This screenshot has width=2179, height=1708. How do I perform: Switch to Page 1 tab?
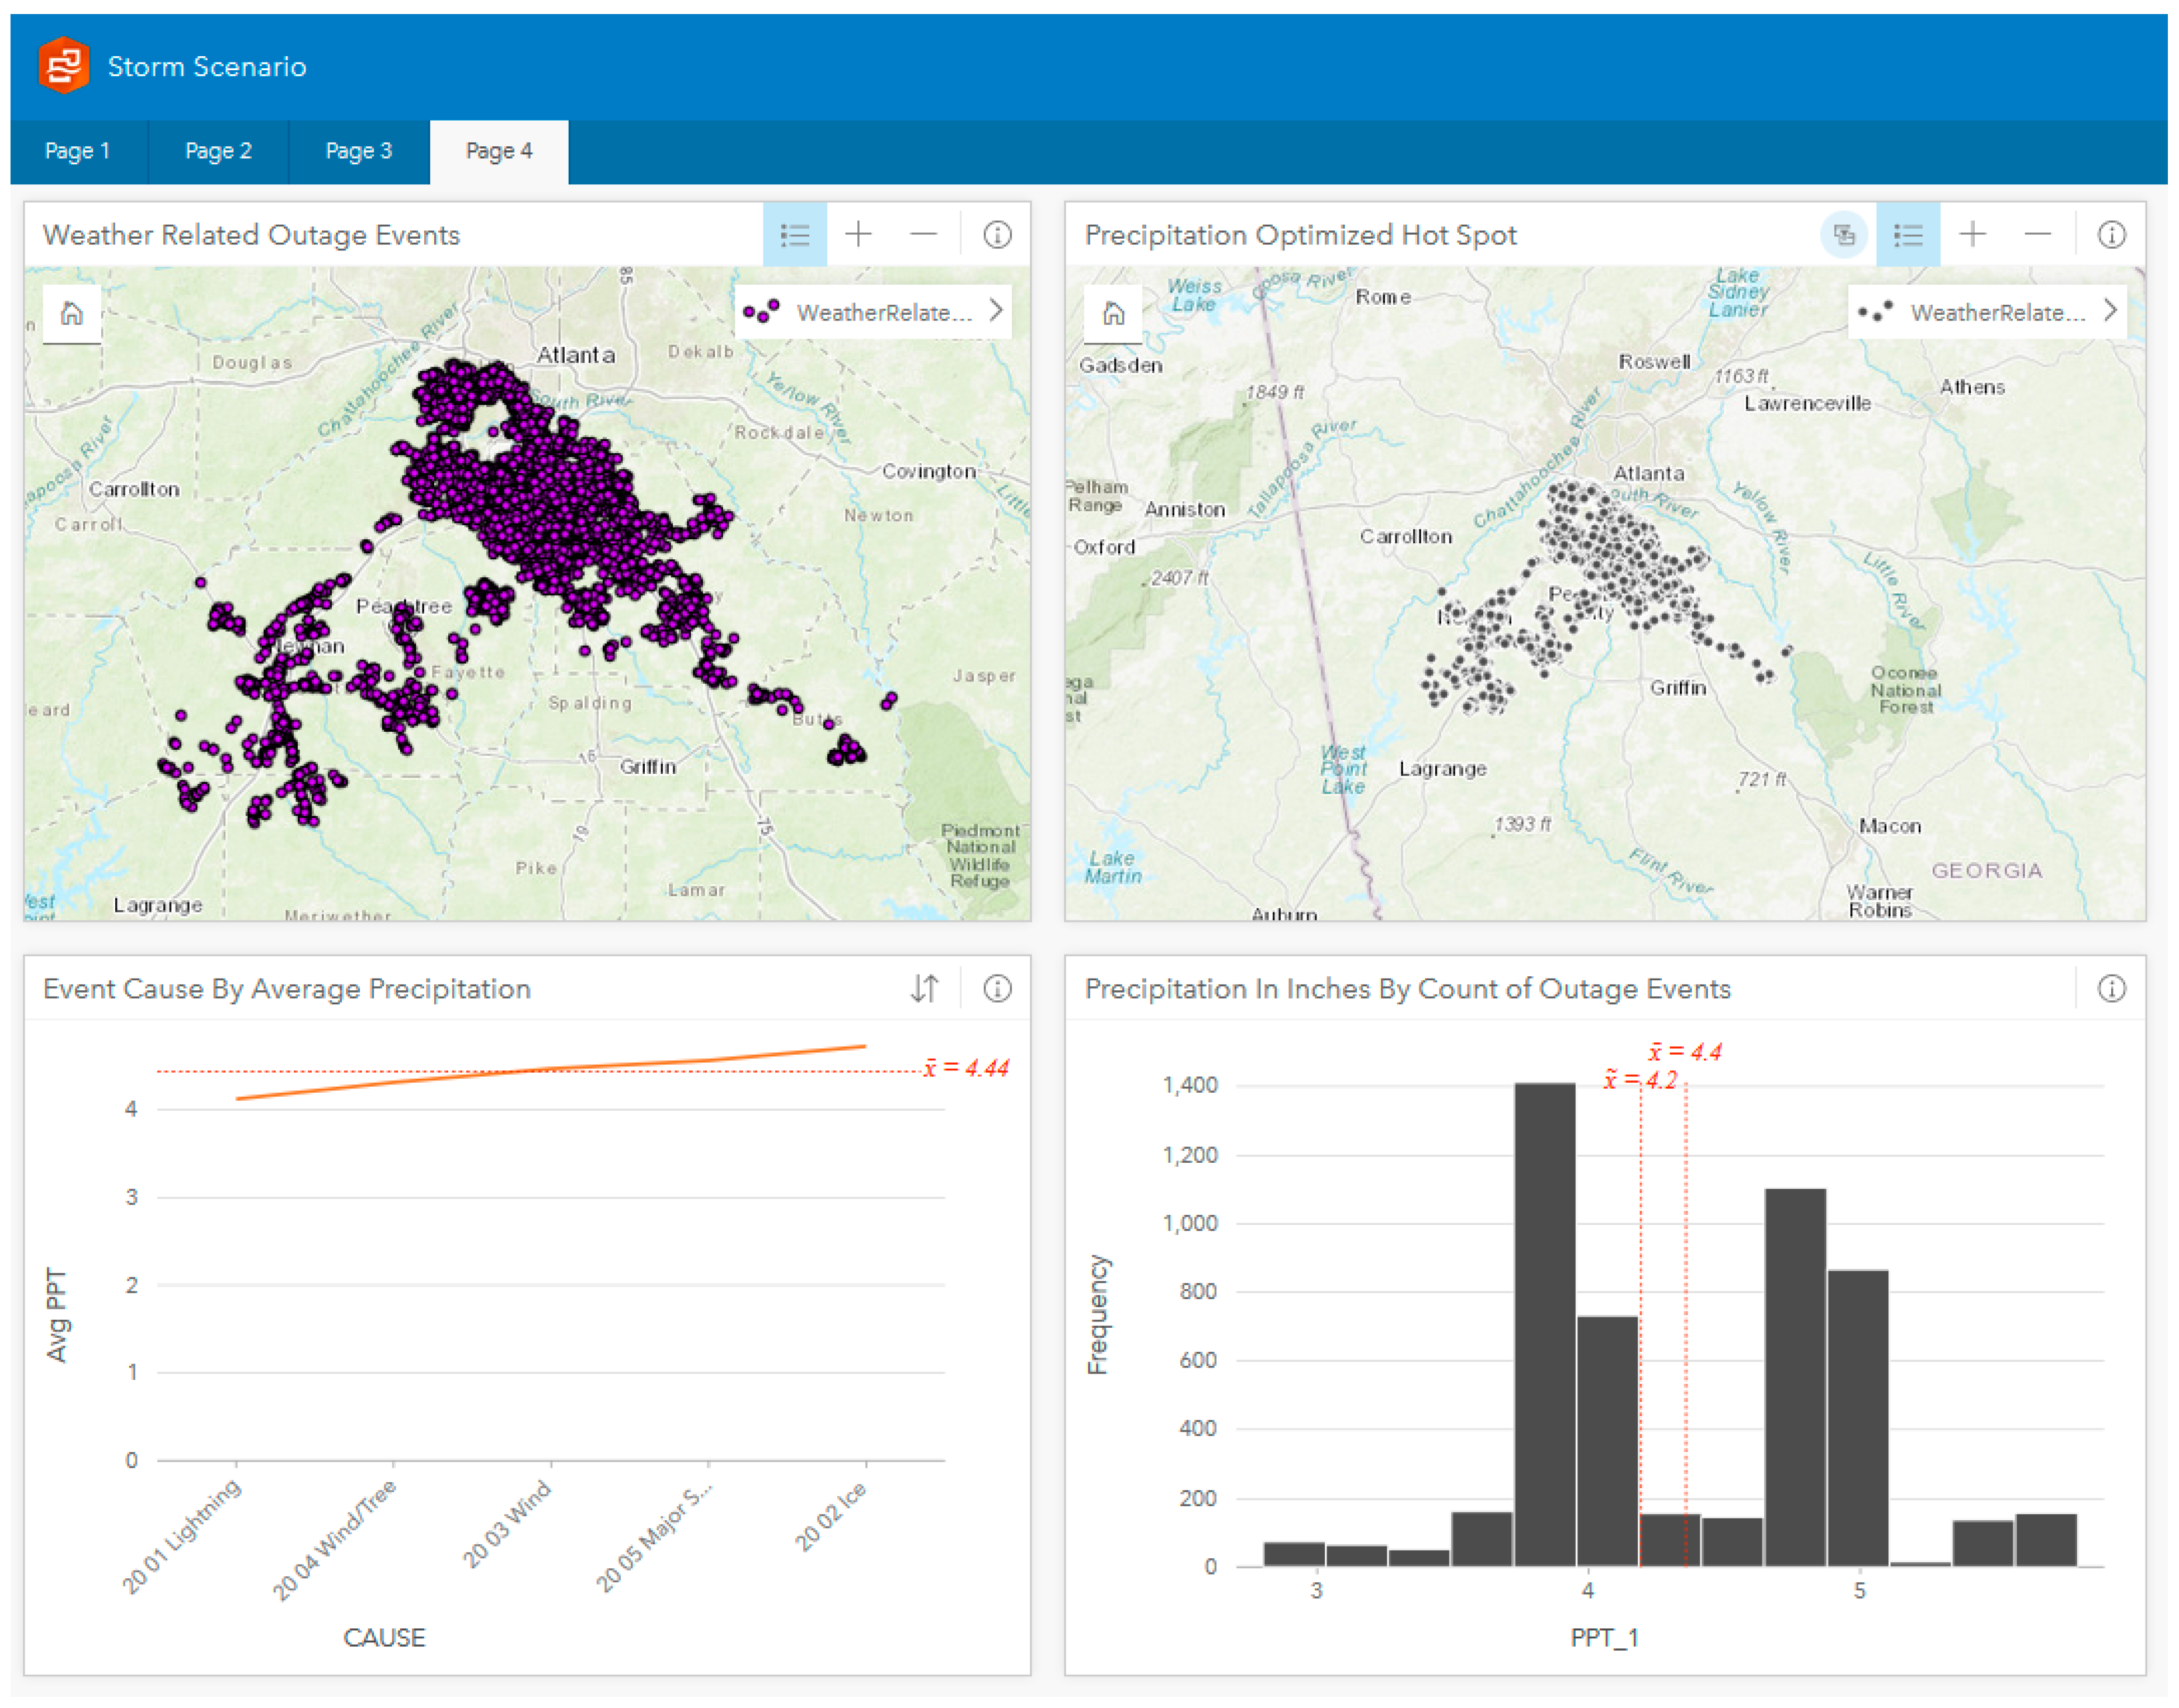77,151
